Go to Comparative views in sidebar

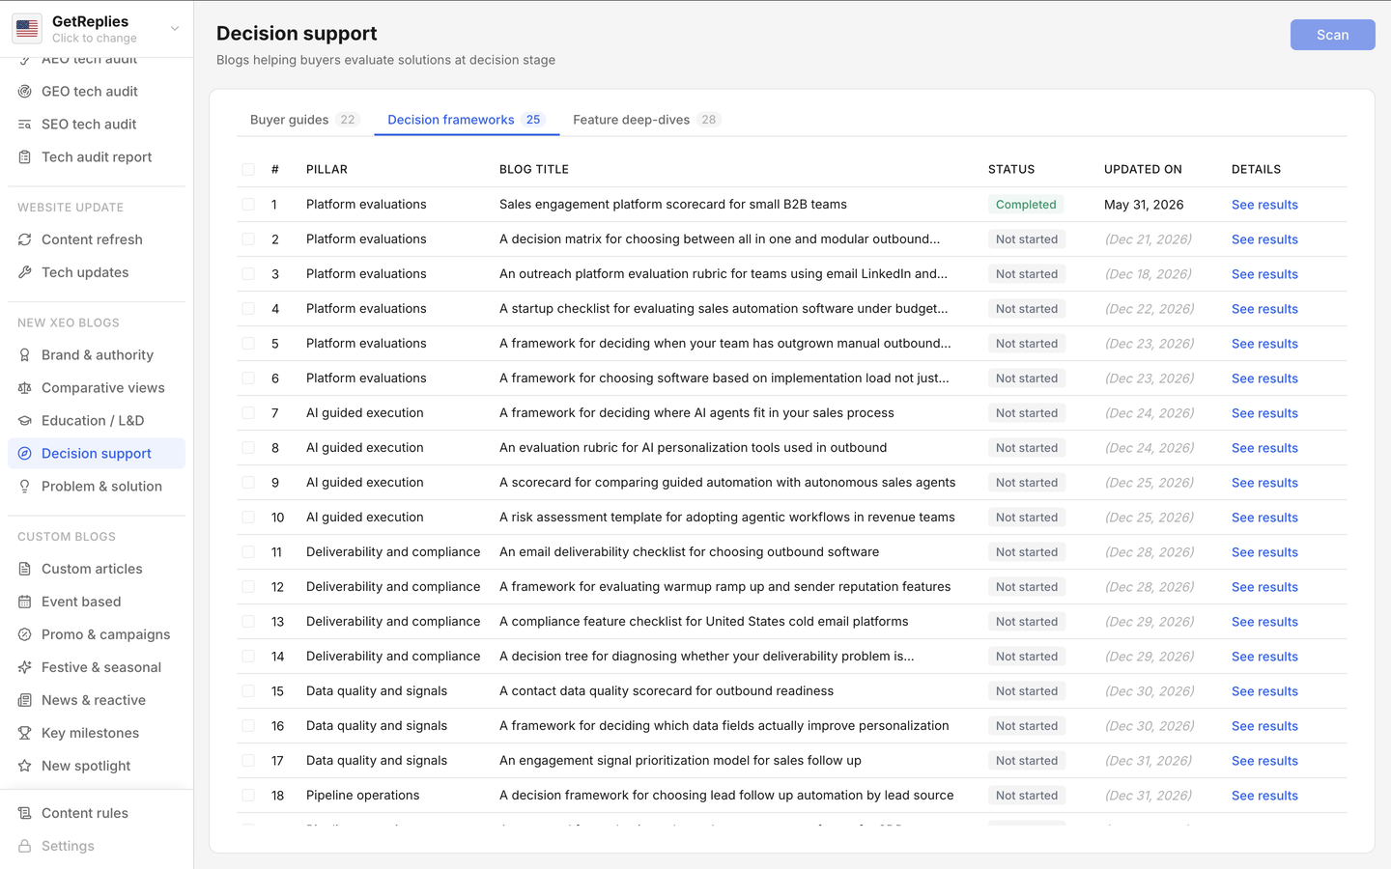[x=97, y=388]
